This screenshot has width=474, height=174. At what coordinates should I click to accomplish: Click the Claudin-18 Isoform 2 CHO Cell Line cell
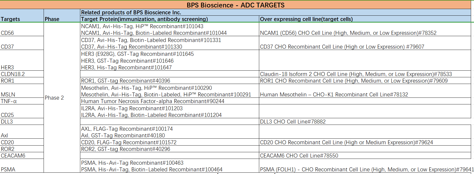(x=356, y=74)
